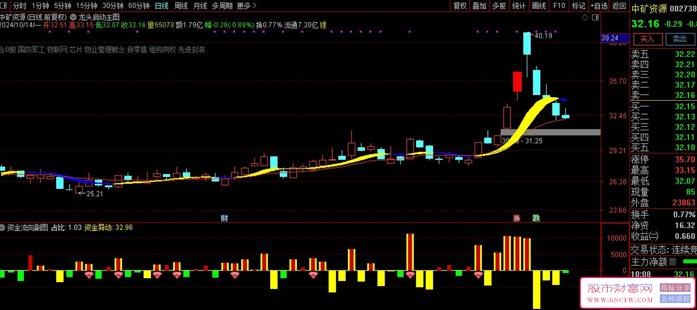Viewport: 697px width, 310px height.
Task: Click the 芯片 concept tag
Action: (76, 50)
